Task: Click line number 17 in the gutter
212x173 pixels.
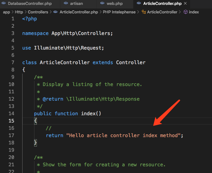Action: coord(11,135)
